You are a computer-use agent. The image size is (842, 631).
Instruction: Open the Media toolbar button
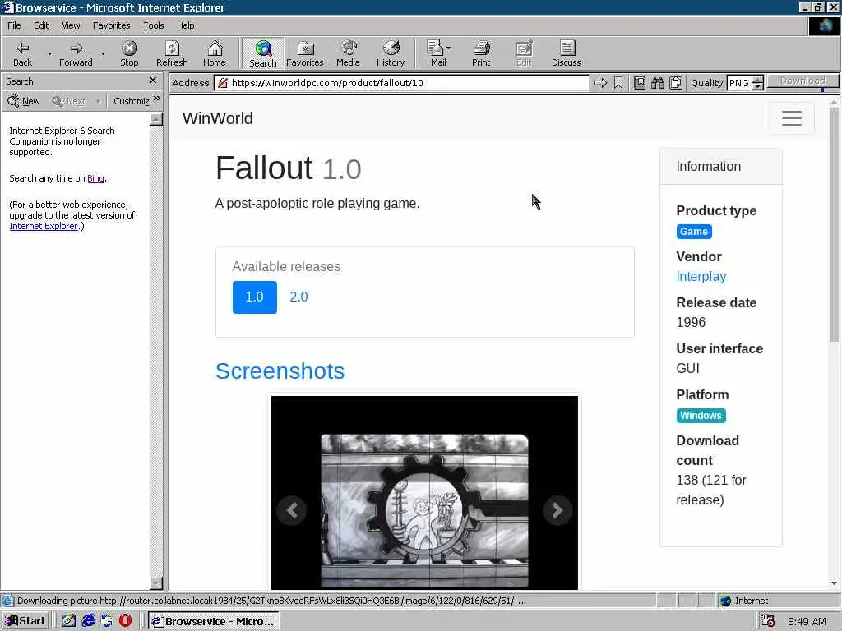click(348, 53)
